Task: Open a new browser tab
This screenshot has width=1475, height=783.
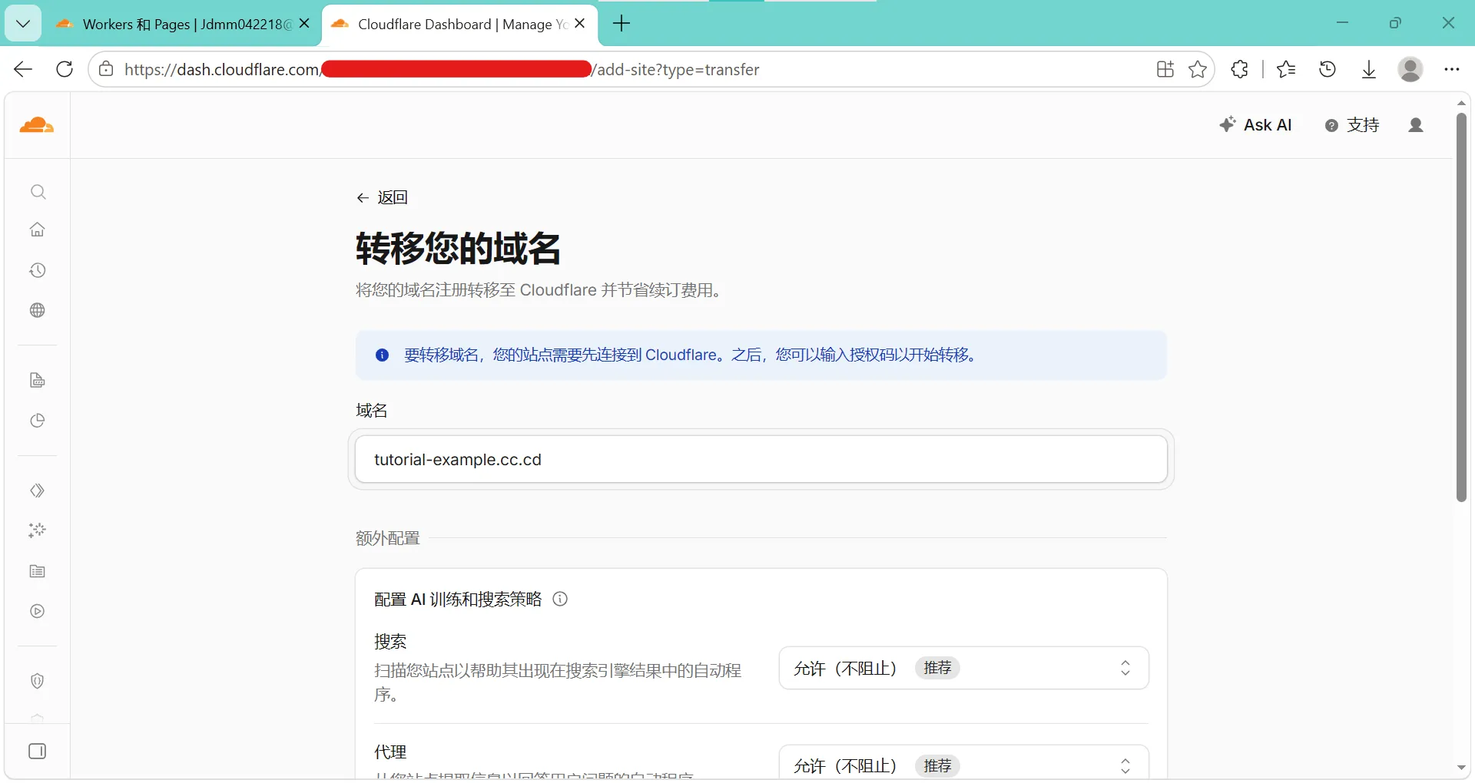Action: click(x=621, y=24)
